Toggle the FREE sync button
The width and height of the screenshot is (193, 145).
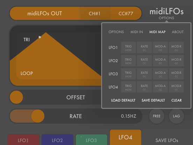pyautogui.click(x=157, y=116)
